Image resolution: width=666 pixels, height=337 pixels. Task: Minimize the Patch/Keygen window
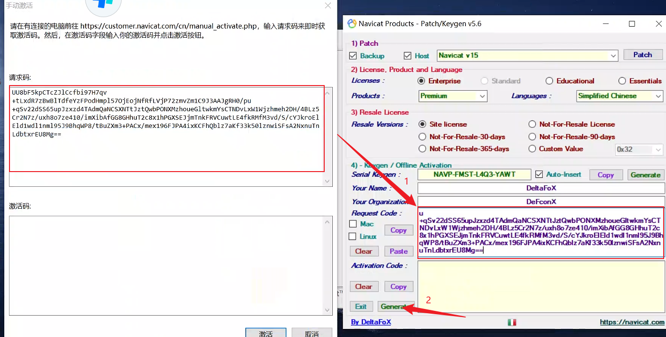pyautogui.click(x=605, y=24)
